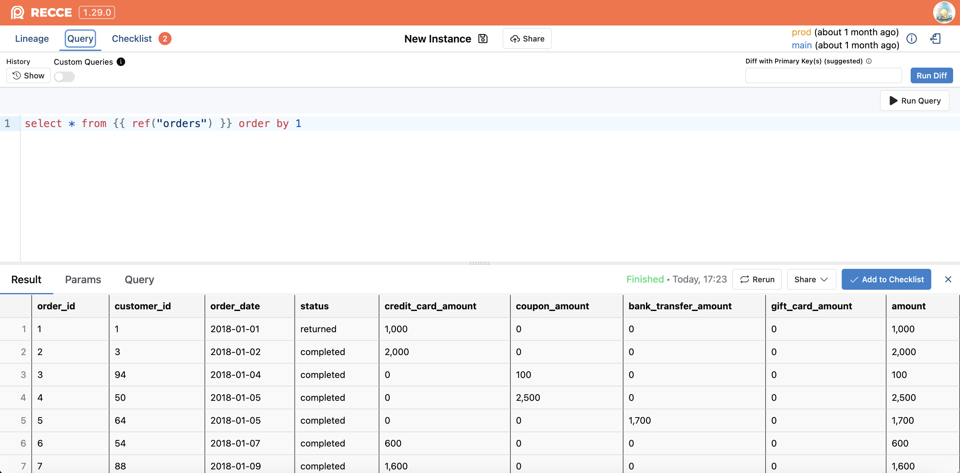Click the primary key help info icon
Viewport: 960px width, 473px height.
(869, 61)
